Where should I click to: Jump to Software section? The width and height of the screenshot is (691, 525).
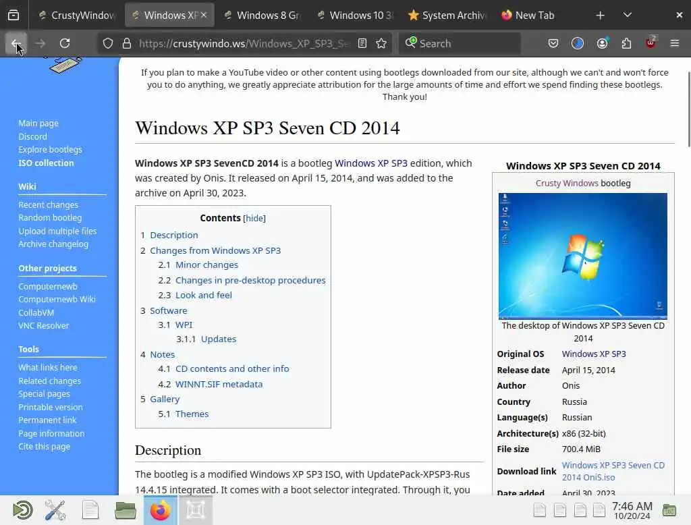click(168, 311)
